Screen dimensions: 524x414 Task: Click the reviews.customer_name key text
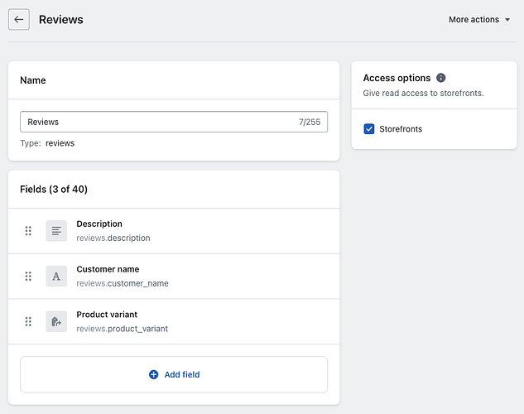(123, 284)
